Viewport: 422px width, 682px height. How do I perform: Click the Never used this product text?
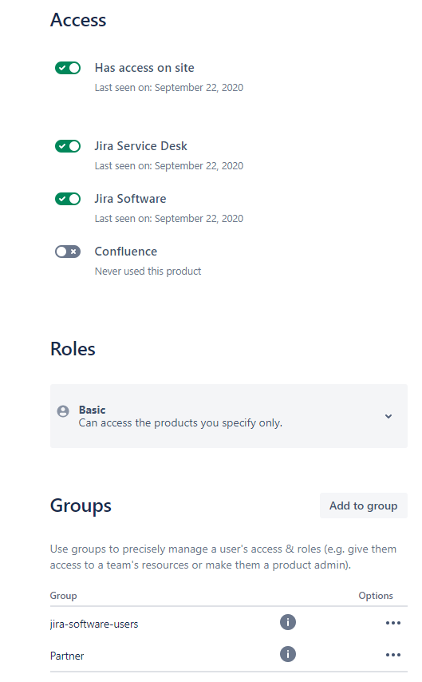(x=148, y=271)
